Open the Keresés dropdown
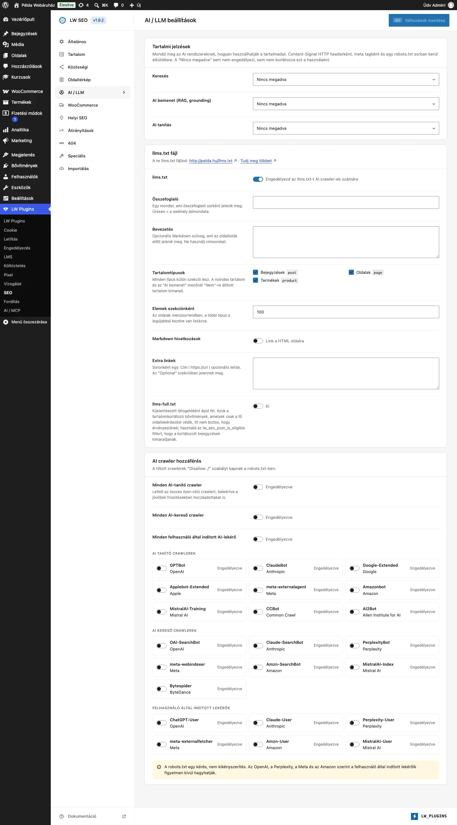The height and width of the screenshot is (825, 457). (x=346, y=79)
